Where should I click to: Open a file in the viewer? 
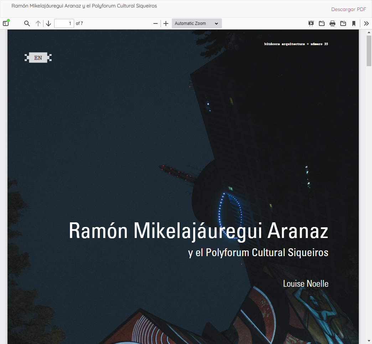coord(322,23)
